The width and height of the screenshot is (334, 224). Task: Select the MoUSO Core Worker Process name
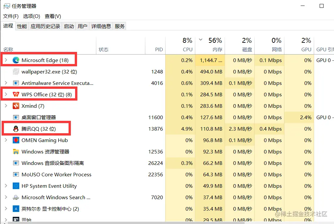click(x=56, y=175)
